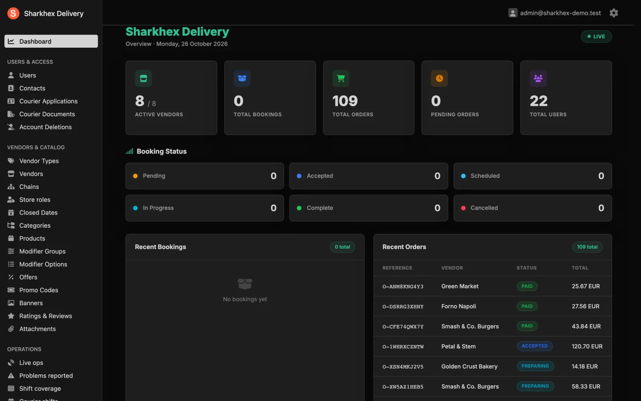The height and width of the screenshot is (401, 641).
Task: Click the Closed Dates sidebar item
Action: 38,213
